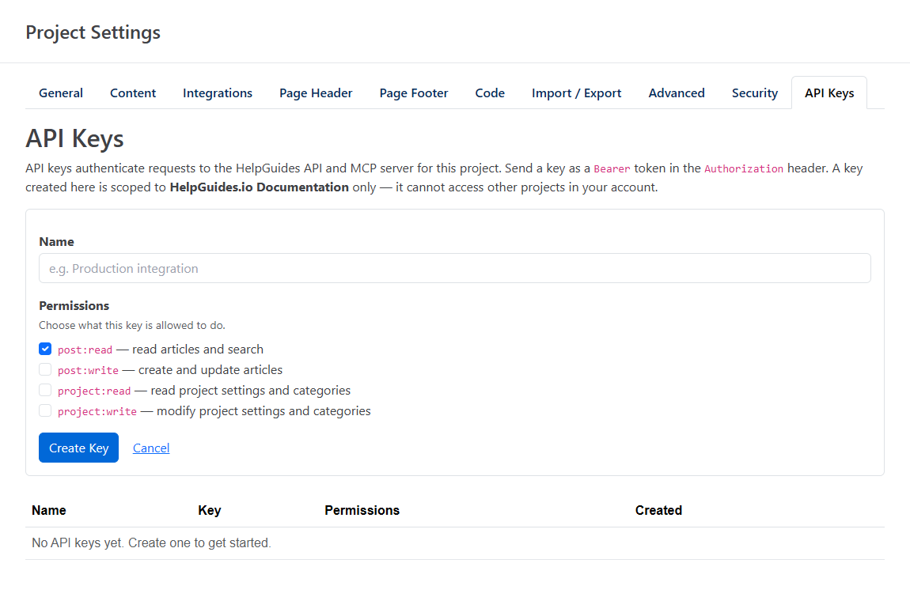
Task: Click the Create Key button
Action: pos(79,448)
